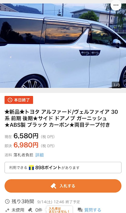Tap the T-point logo icon
126x213 pixels.
tap(31, 168)
